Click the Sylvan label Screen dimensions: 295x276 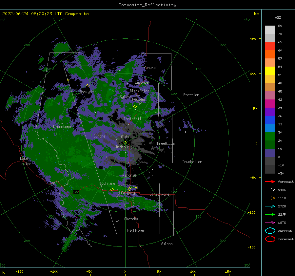pyautogui.click(x=126, y=97)
